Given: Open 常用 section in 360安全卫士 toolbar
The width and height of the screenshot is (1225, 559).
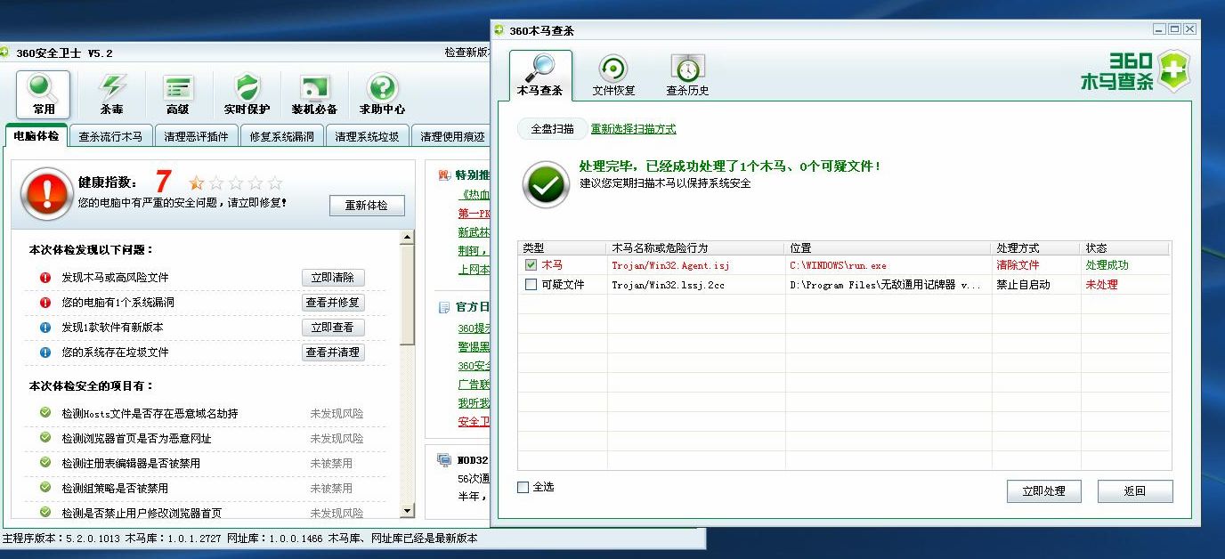Looking at the screenshot, I should click(44, 94).
